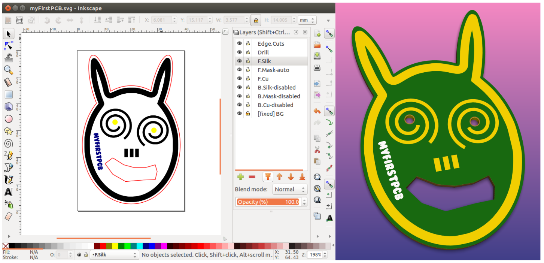Click the red minus delete layer icon

click(x=252, y=177)
